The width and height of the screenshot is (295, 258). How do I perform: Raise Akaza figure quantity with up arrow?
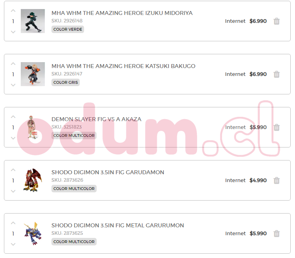13,117
